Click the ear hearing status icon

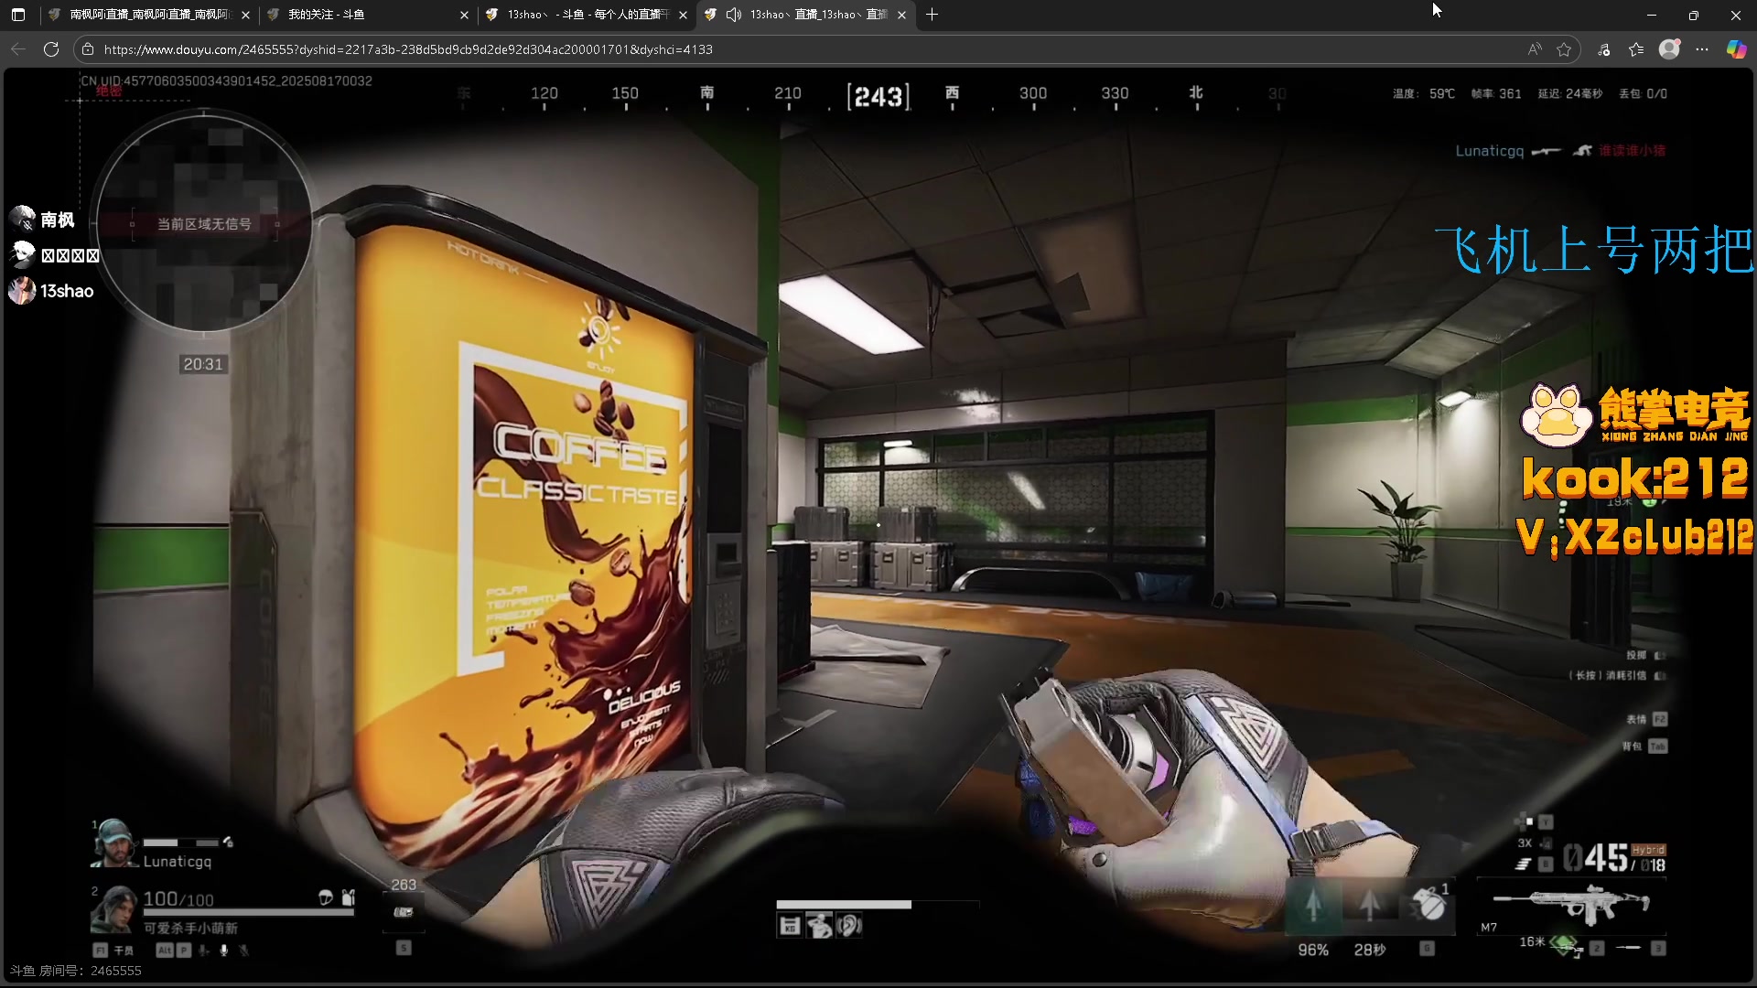[x=849, y=927]
